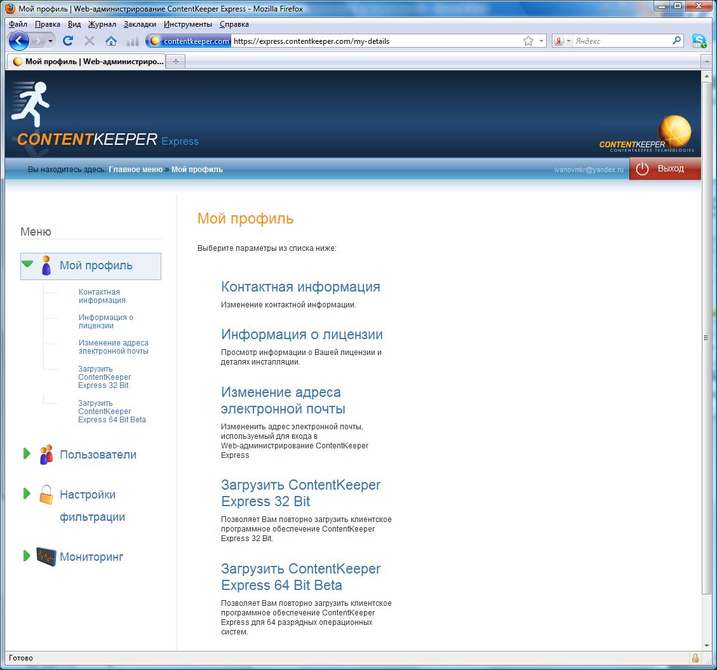Open sidebar link Информация о лицензии

105,321
